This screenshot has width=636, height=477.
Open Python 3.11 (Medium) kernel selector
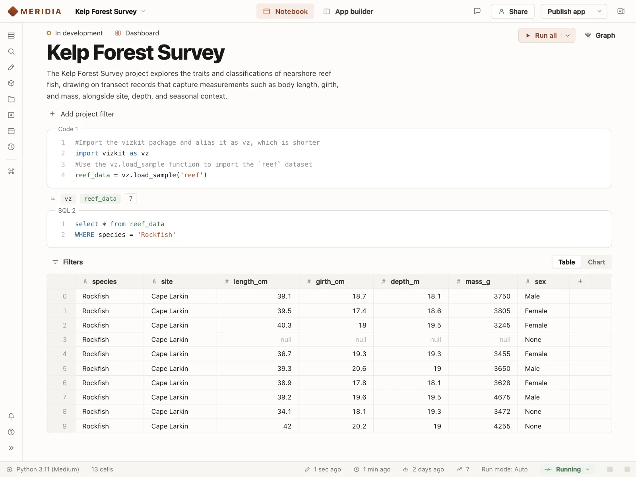coord(43,469)
